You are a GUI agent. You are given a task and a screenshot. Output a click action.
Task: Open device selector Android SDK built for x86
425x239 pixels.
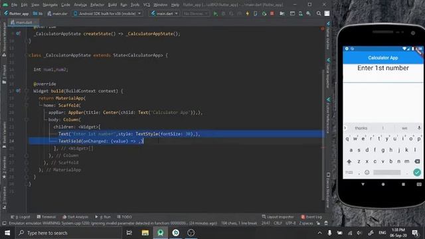108,13
